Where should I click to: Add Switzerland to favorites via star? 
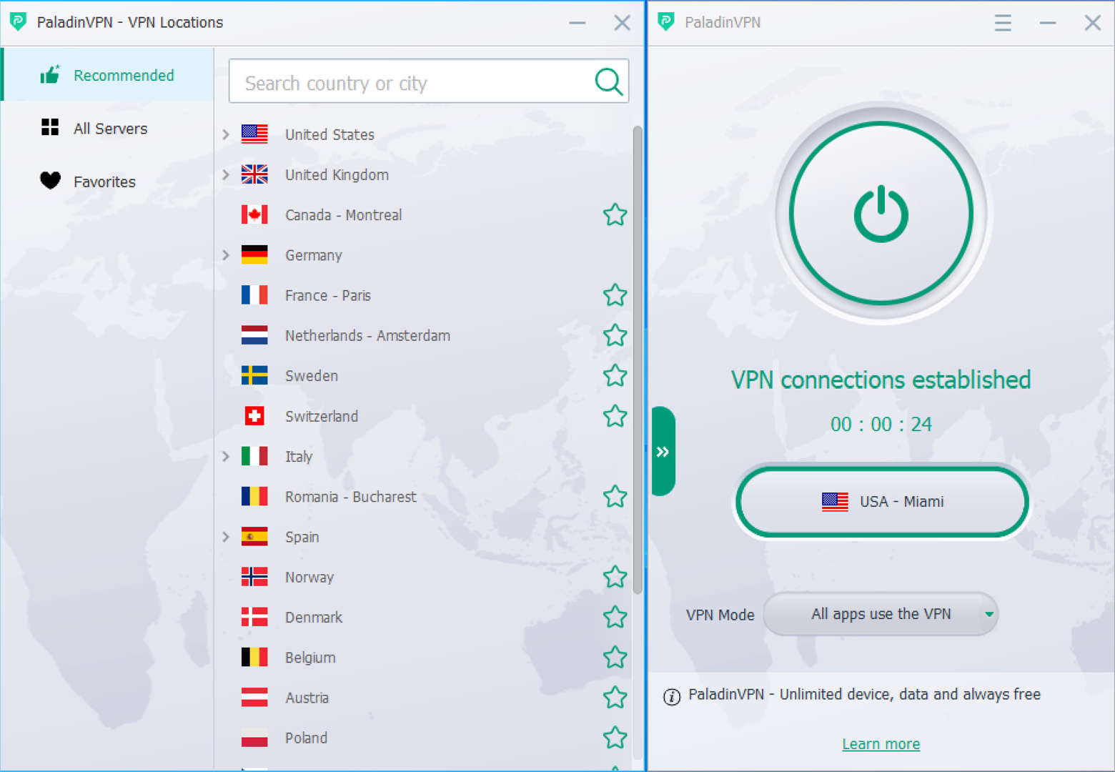tap(615, 416)
